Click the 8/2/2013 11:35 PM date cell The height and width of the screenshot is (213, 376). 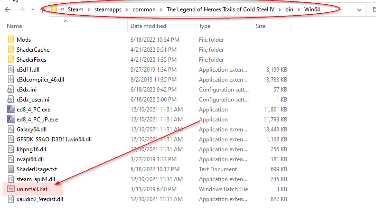pyautogui.click(x=153, y=80)
